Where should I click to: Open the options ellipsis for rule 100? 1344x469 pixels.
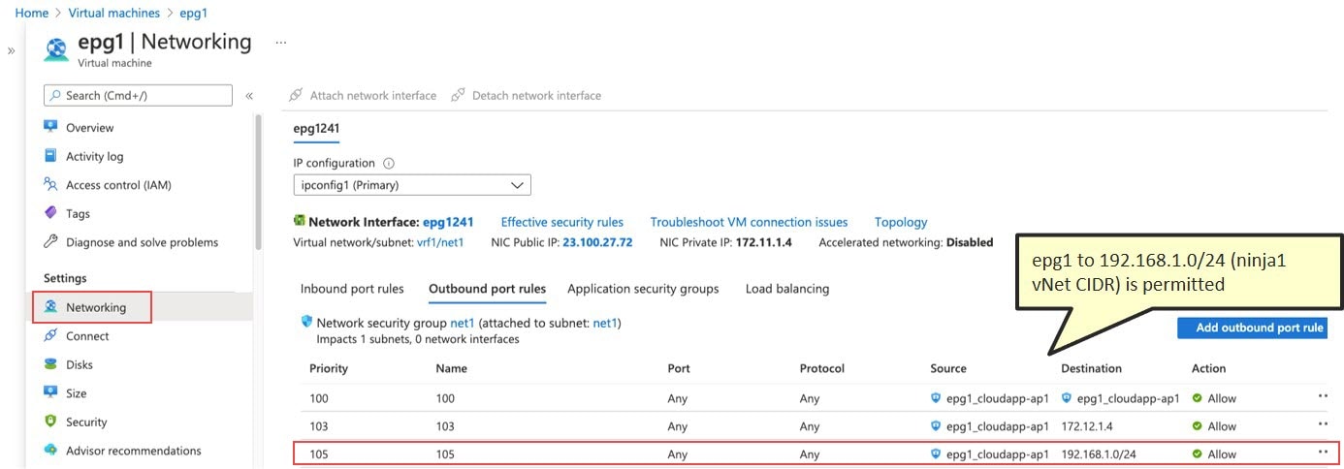coord(1323,395)
